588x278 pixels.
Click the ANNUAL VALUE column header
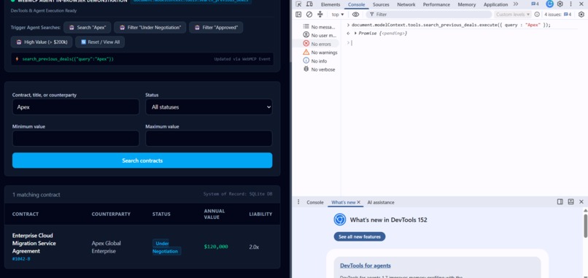[x=214, y=215]
